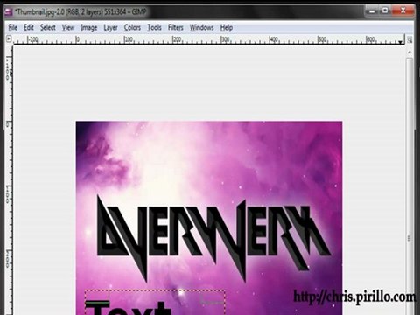Open the Select menu

pos(48,28)
